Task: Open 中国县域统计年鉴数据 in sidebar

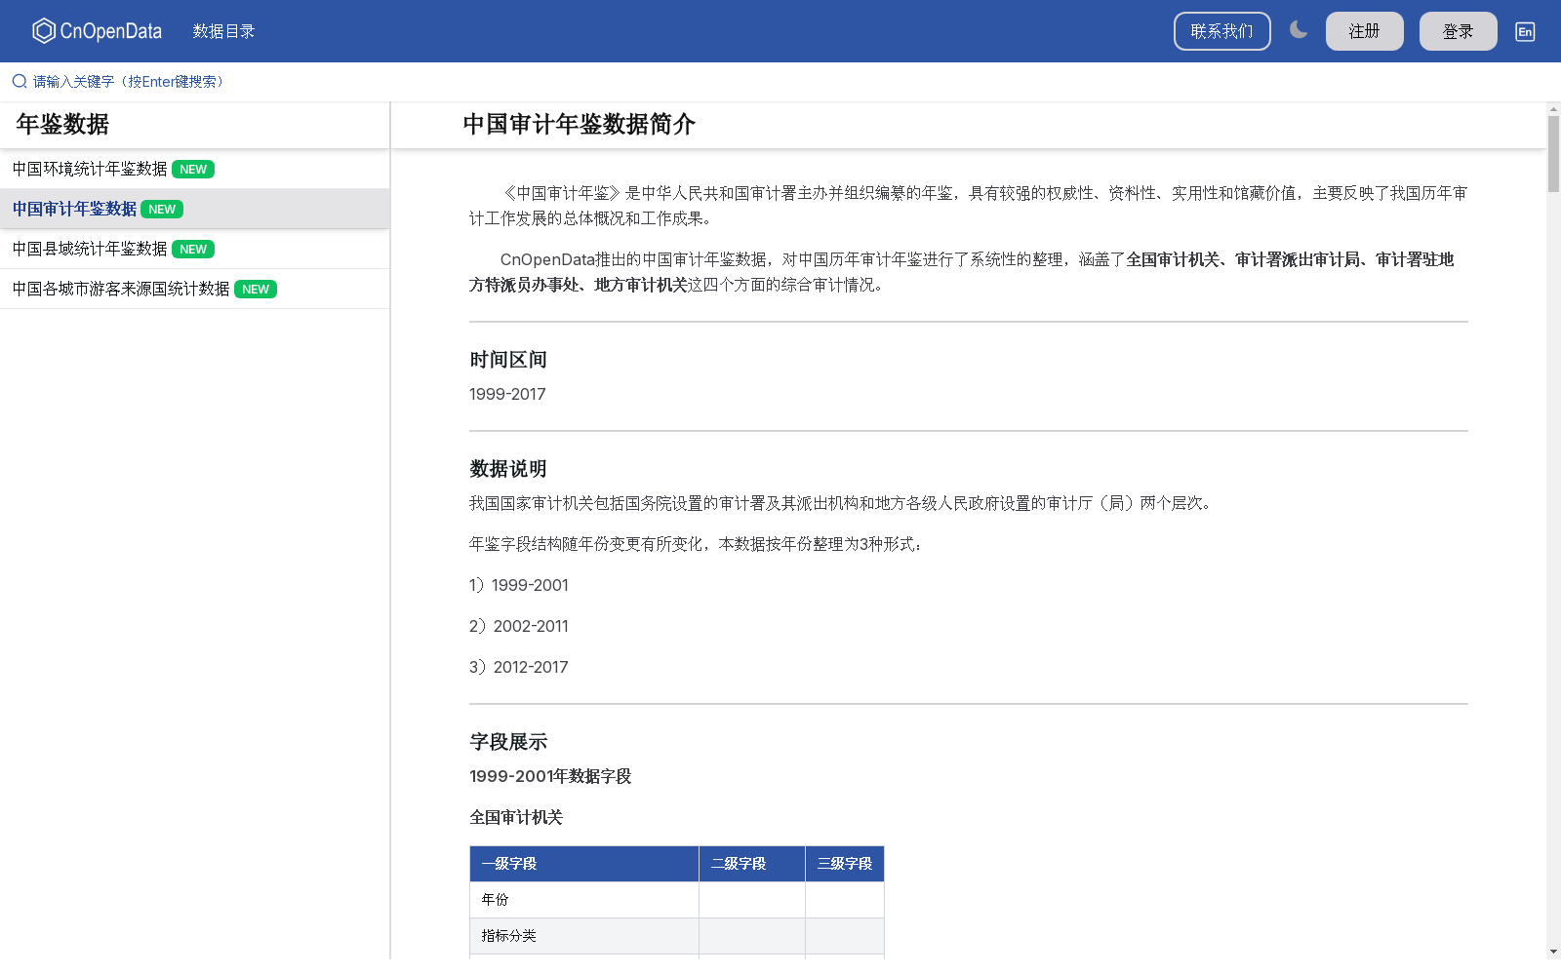Action: coord(194,249)
